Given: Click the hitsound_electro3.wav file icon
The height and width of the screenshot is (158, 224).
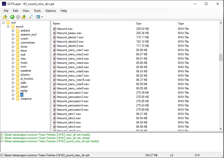Looking at the screenshot, I should pyautogui.click(x=54, y=46).
